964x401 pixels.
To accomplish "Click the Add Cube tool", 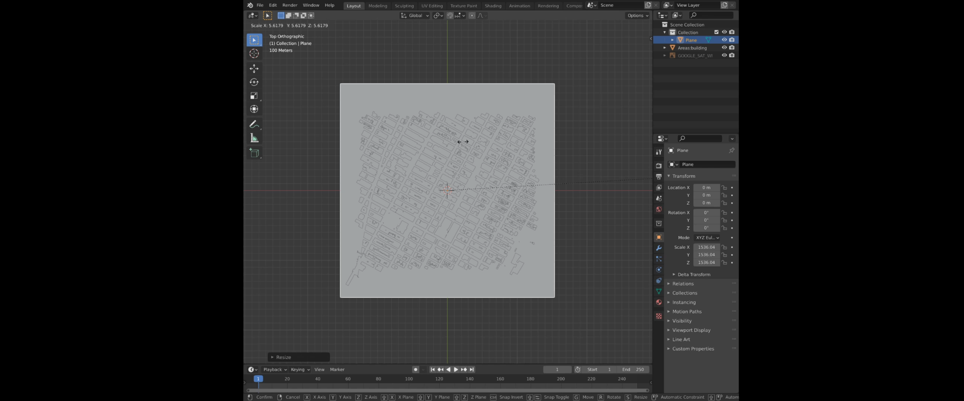I will tap(254, 153).
